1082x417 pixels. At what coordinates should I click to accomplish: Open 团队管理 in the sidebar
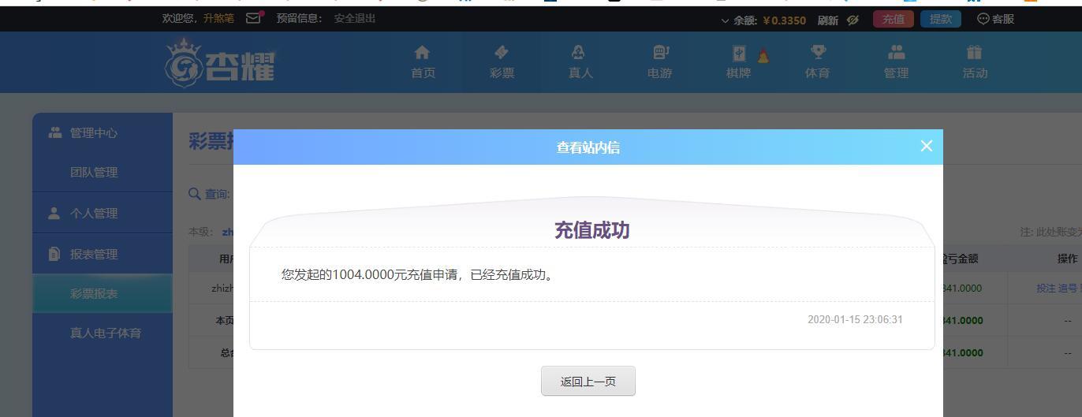coord(94,173)
